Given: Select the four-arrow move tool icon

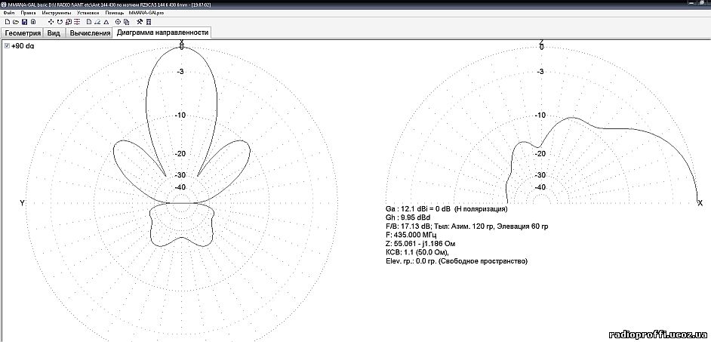Looking at the screenshot, I should point(51,22).
